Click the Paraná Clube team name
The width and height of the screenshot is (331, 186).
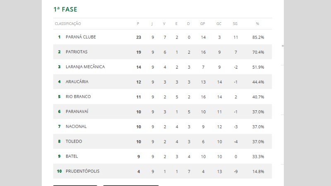[81, 37]
